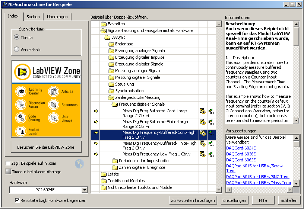This screenshot has height=209, width=304.
Task: Click scroll-down arrow of example list
Action: tap(218, 190)
